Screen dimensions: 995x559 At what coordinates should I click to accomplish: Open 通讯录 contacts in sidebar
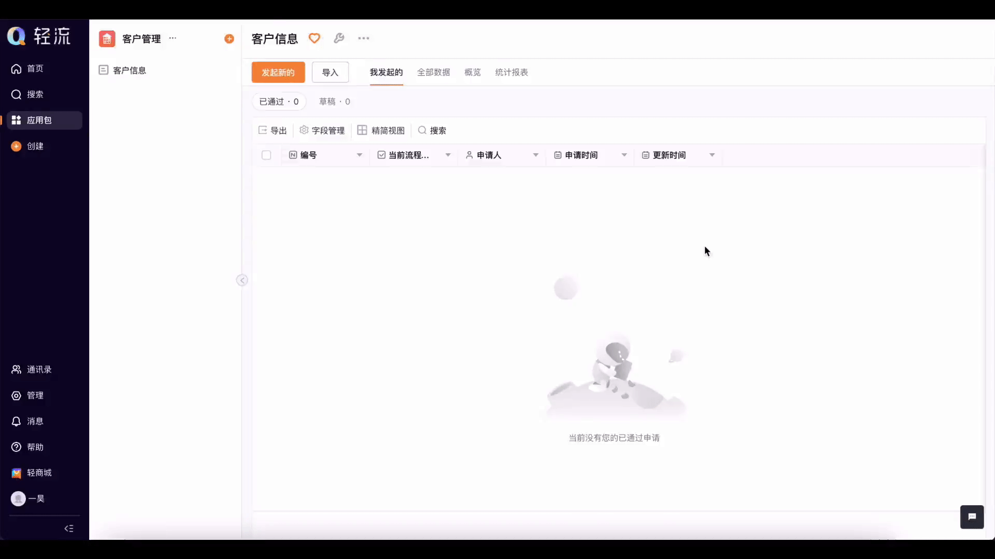coord(39,370)
